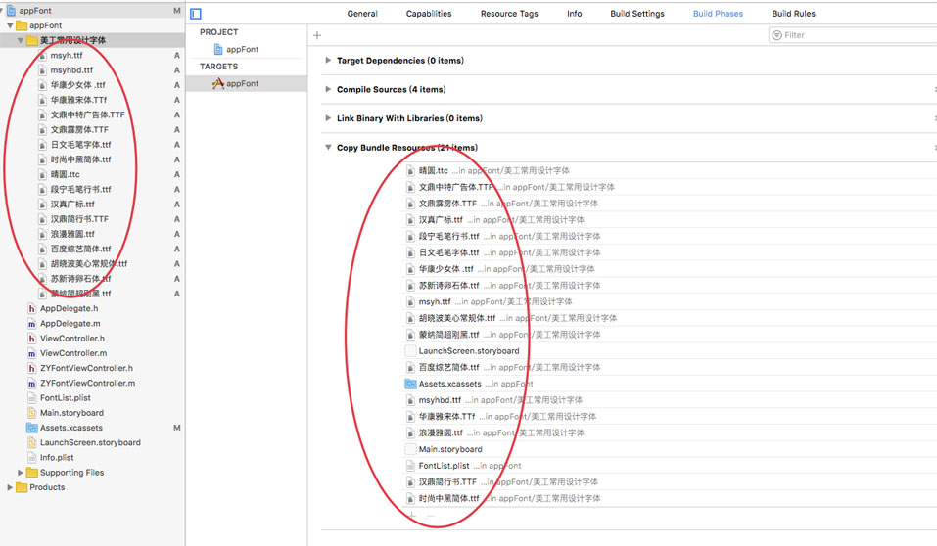Viewport: 937px width, 546px height.
Task: Open the General tab
Action: tap(362, 14)
